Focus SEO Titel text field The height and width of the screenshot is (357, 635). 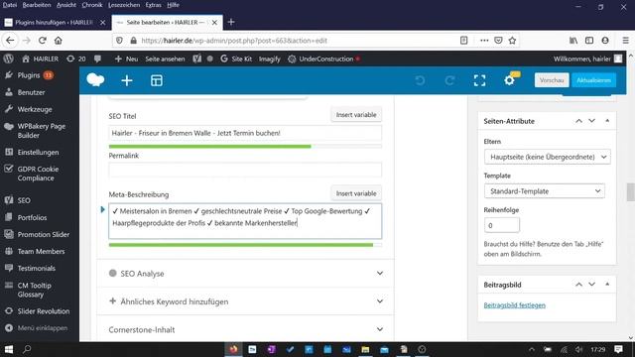click(x=245, y=133)
